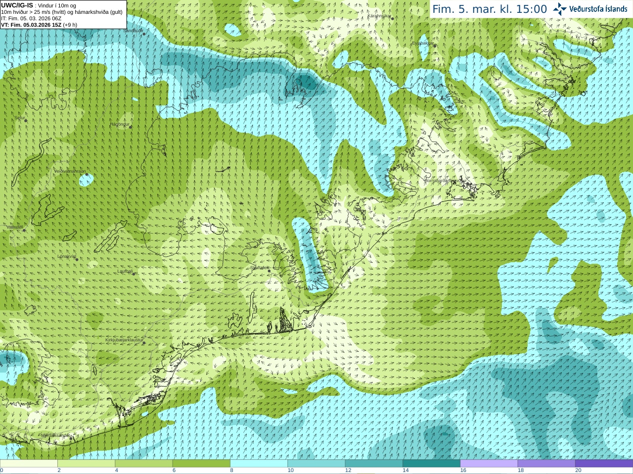Click the Kárahnjúkar station label
This screenshot has height=474, width=633.
pos(379,16)
